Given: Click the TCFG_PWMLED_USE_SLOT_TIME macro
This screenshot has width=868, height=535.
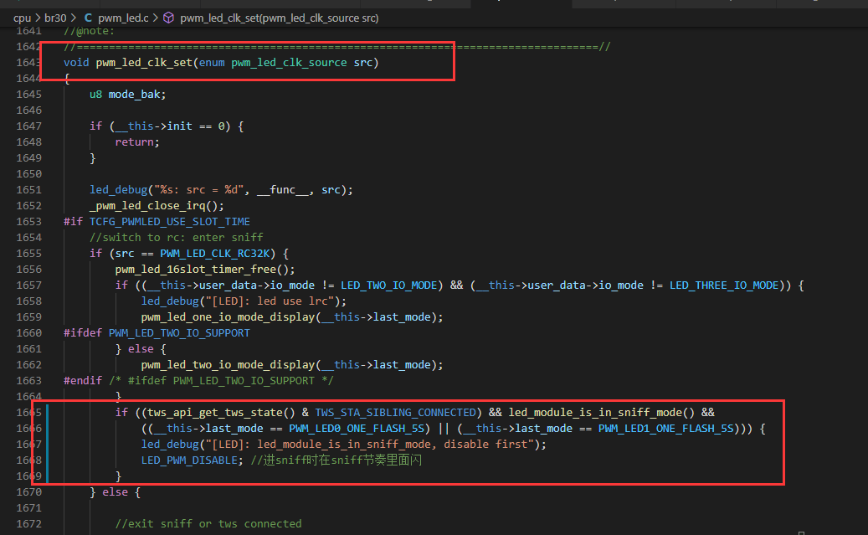Looking at the screenshot, I should (169, 222).
